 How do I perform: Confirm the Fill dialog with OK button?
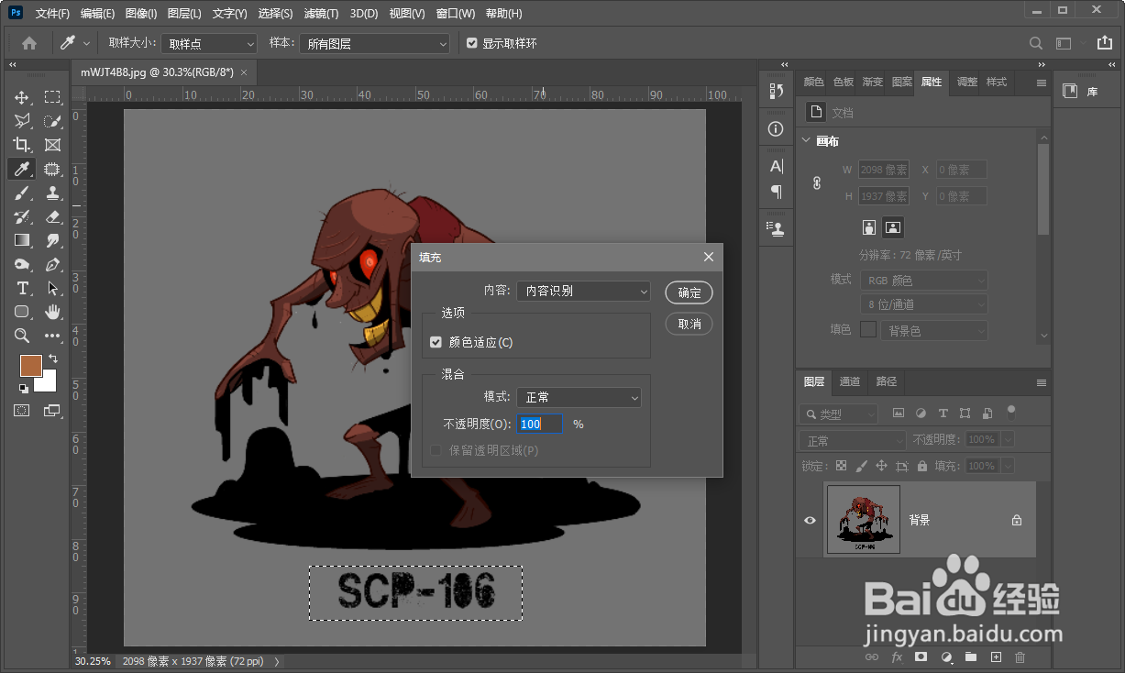(x=689, y=292)
